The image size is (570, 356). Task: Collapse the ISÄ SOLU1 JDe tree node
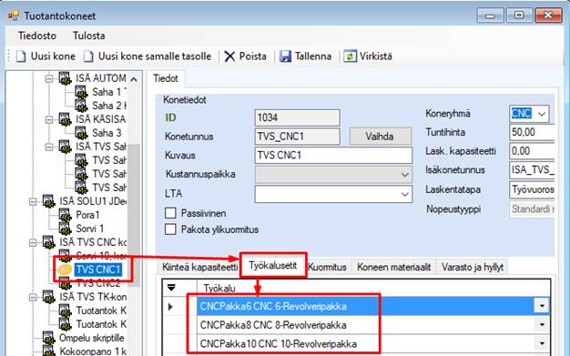[x=33, y=201]
